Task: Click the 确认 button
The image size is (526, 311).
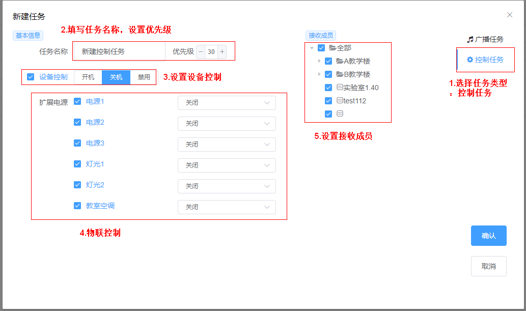Action: point(488,236)
